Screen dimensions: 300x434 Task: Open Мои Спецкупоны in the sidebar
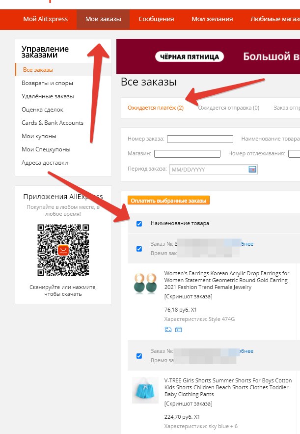[x=46, y=149]
